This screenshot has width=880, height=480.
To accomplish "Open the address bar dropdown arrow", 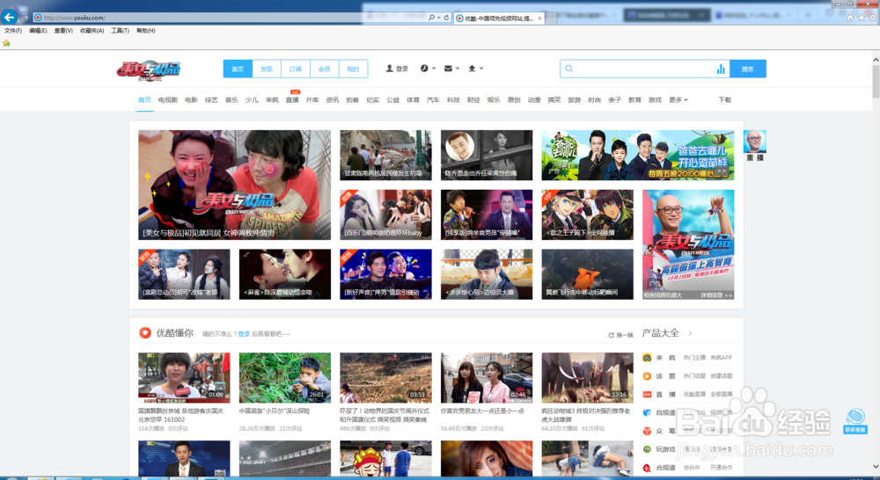I will pyautogui.click(x=438, y=18).
